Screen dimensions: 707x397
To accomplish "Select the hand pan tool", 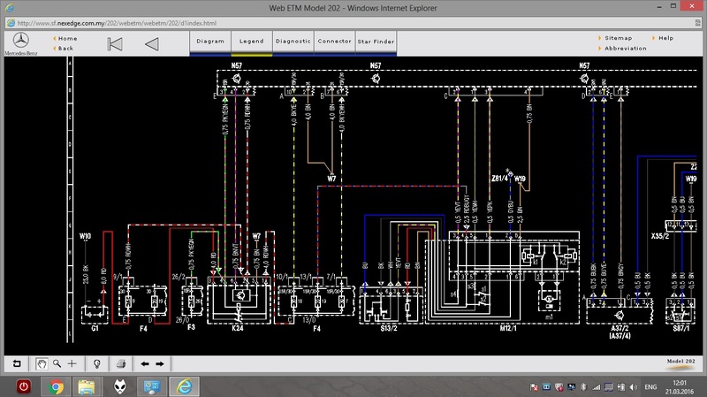I will [41, 363].
